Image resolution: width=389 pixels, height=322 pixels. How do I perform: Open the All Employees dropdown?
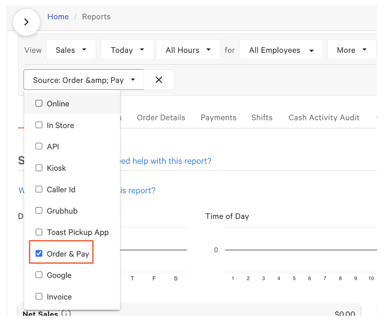pyautogui.click(x=281, y=50)
